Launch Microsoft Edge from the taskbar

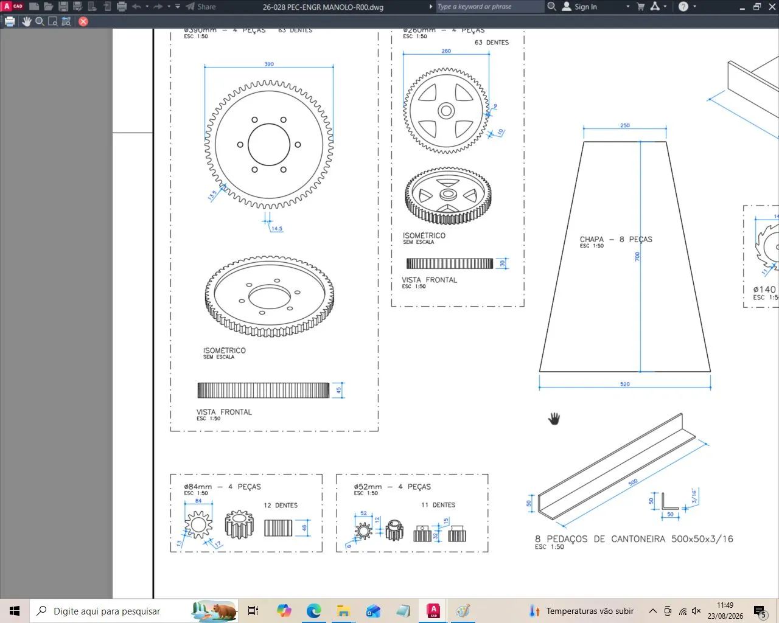coord(313,611)
